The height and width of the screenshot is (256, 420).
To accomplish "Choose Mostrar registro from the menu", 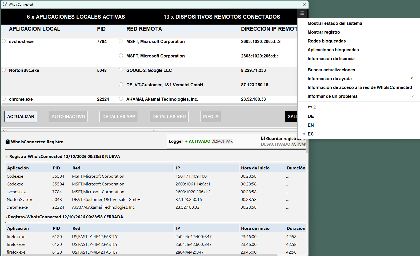I will pyautogui.click(x=359, y=32).
